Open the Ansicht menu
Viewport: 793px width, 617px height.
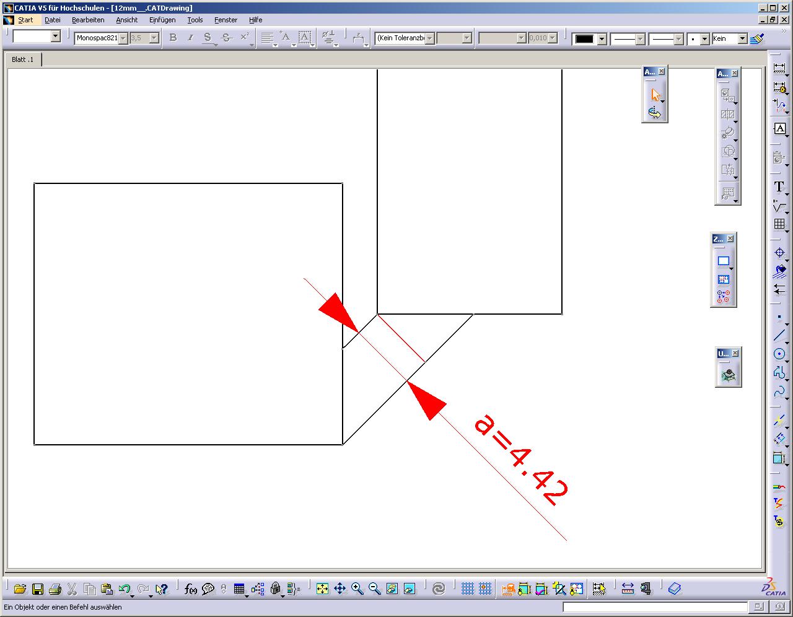click(127, 20)
